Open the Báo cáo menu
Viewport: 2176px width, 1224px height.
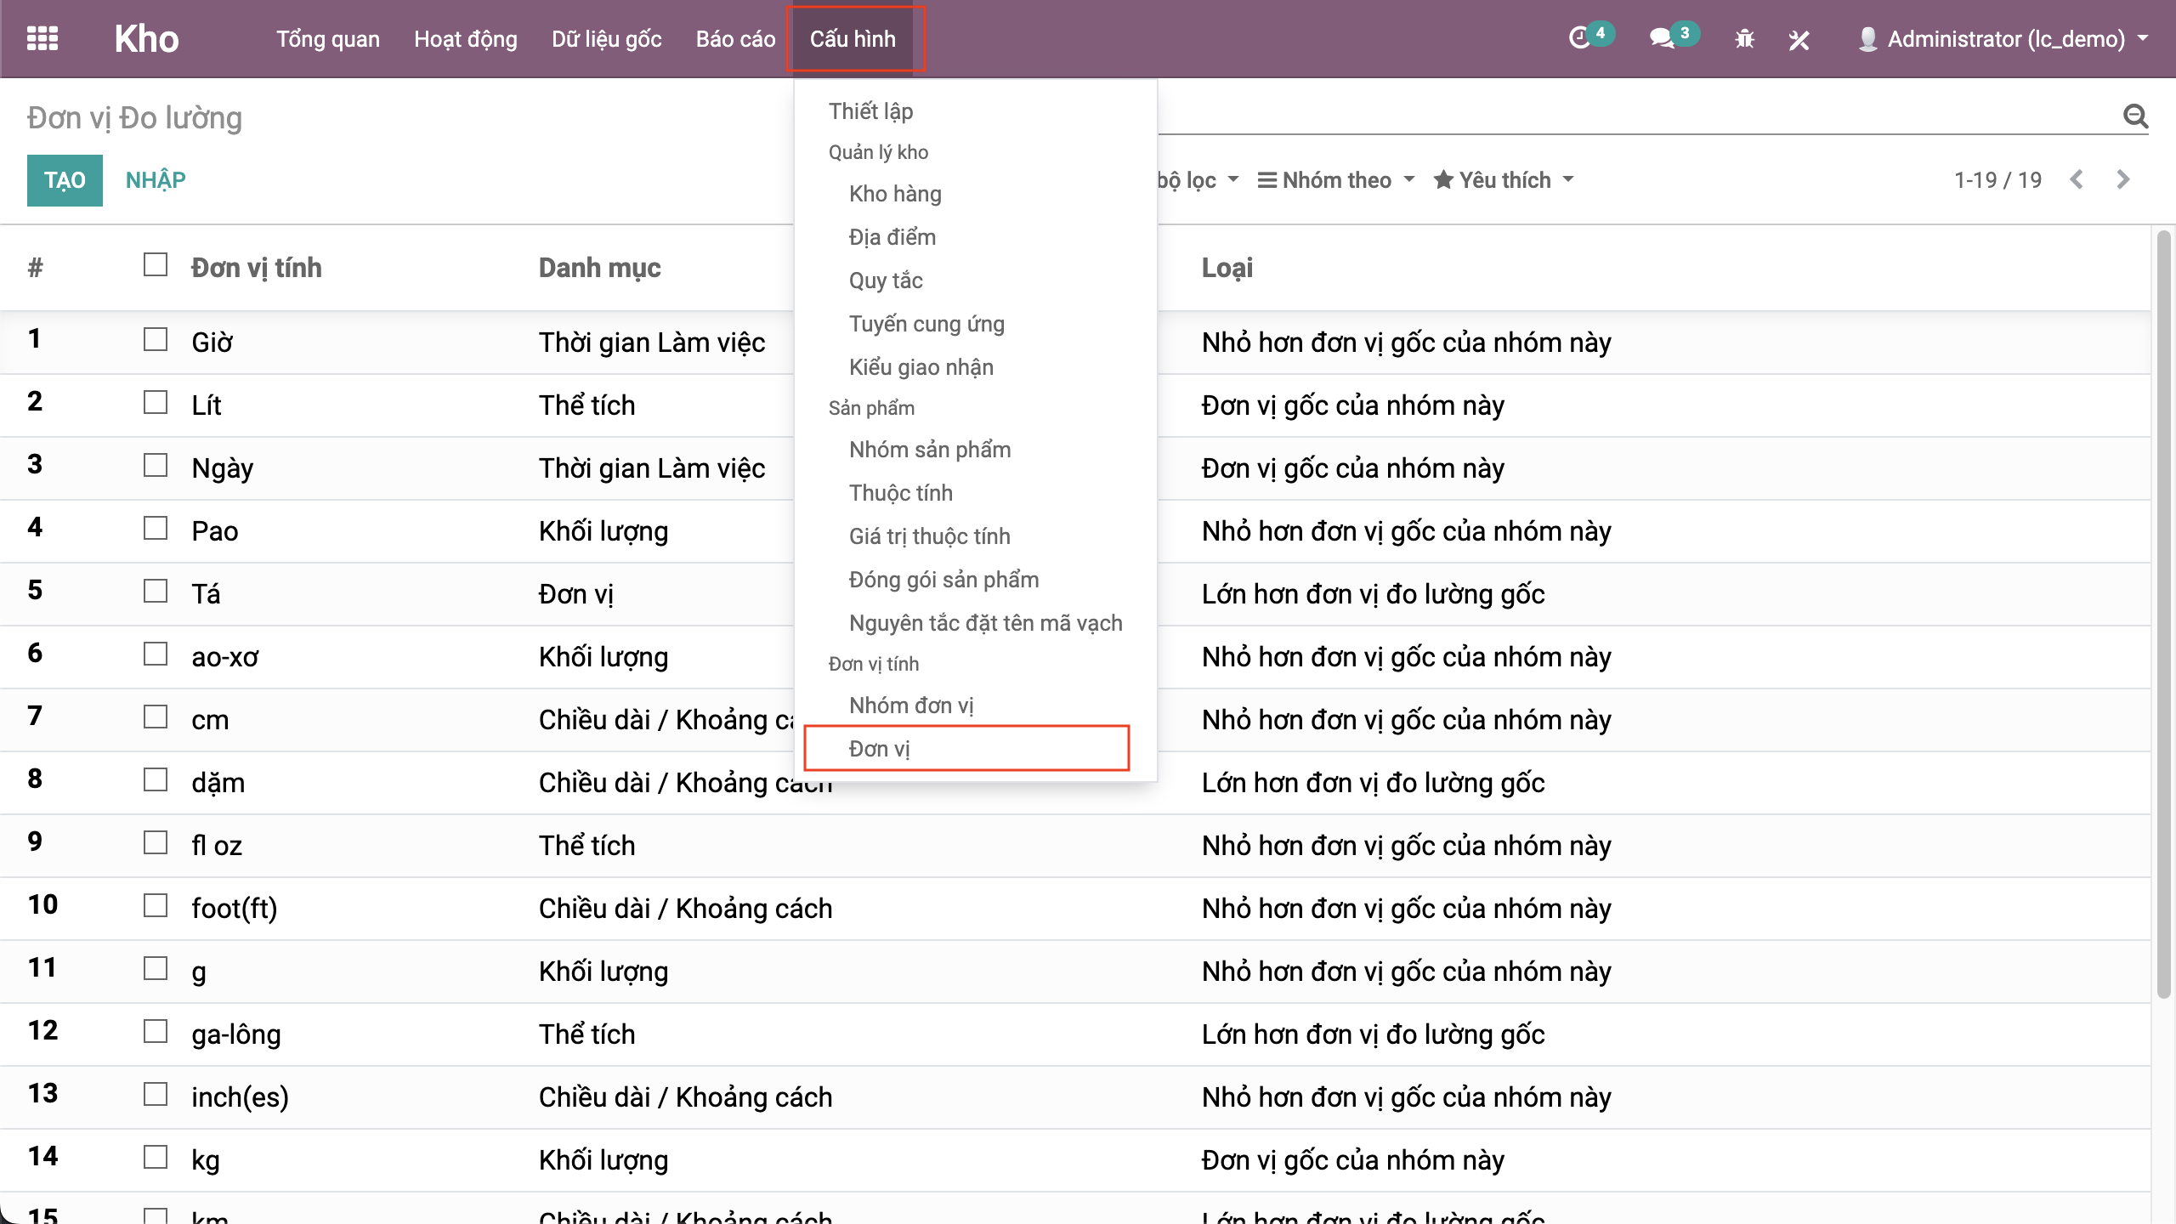(x=735, y=39)
